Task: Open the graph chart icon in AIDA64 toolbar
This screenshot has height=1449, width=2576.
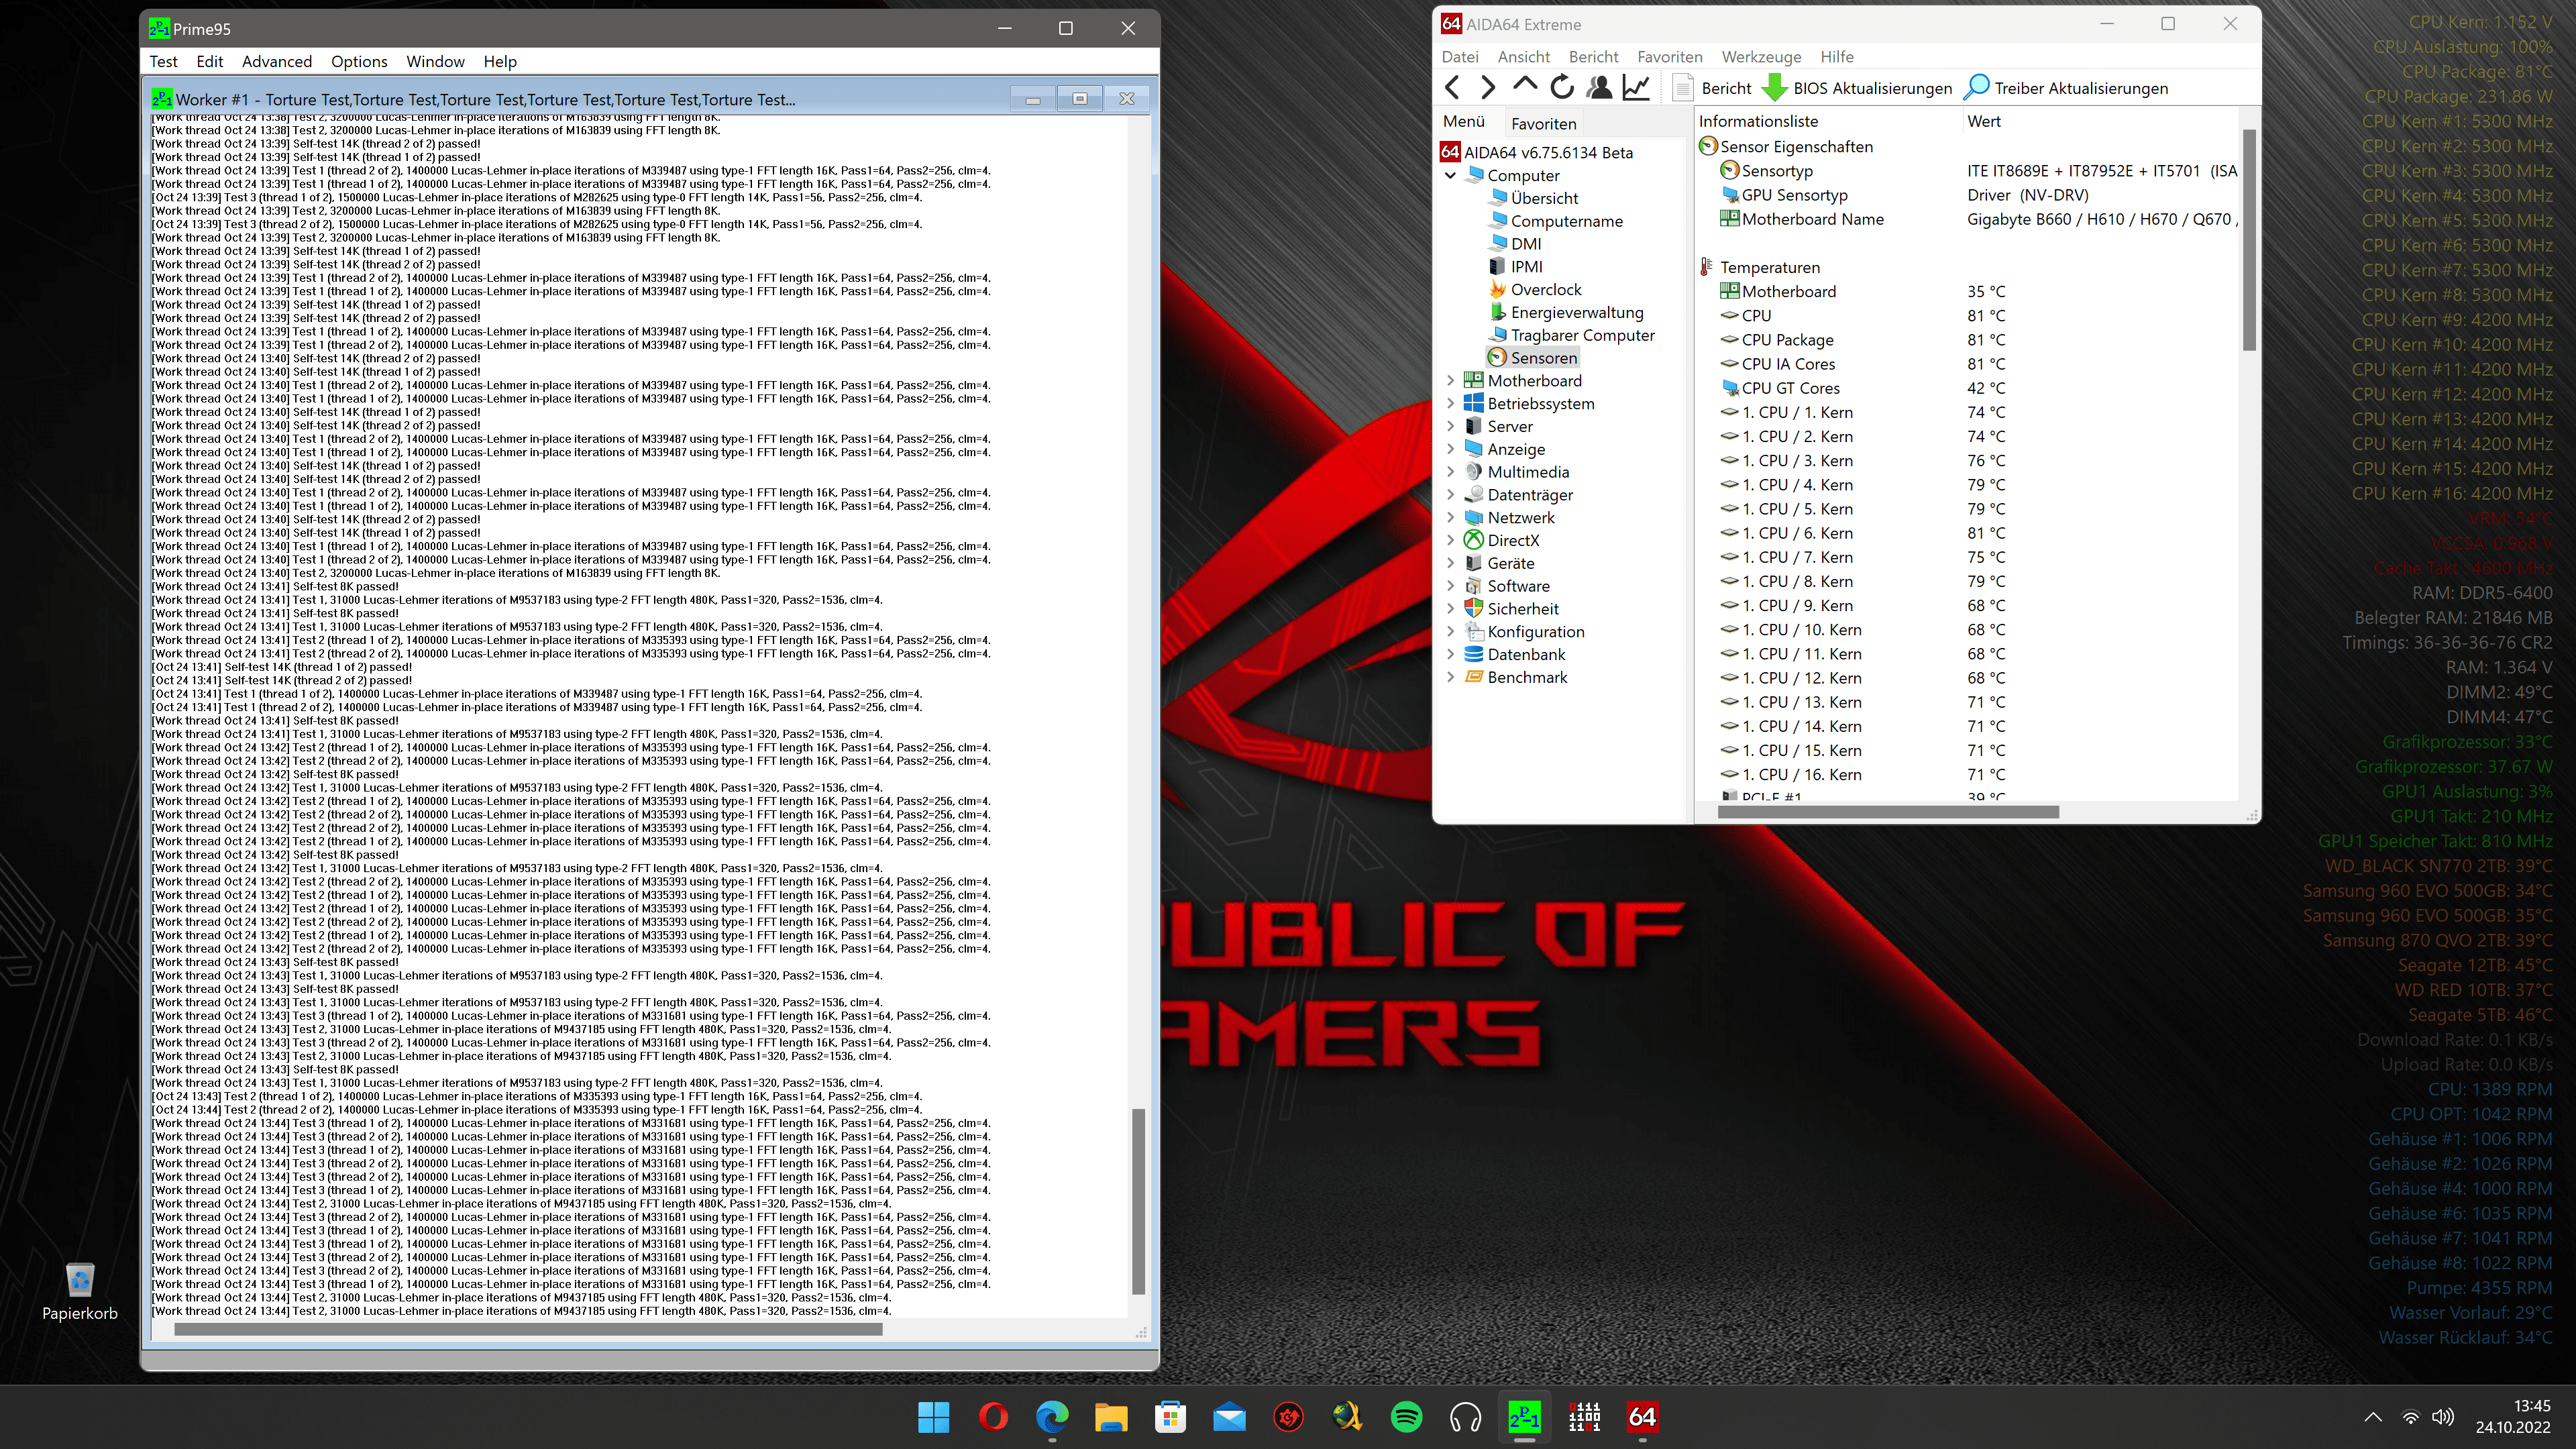Action: point(1636,88)
